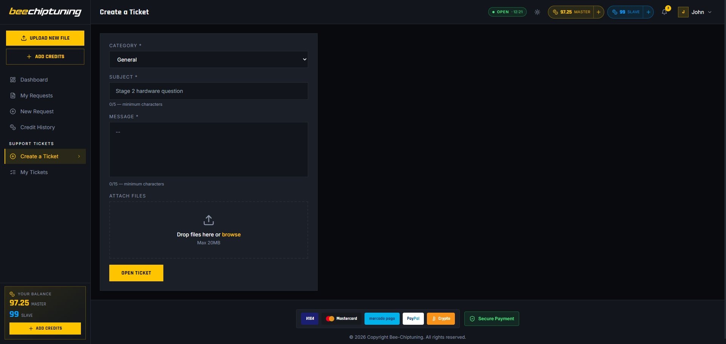Click Add Credits button below Upload

point(45,57)
